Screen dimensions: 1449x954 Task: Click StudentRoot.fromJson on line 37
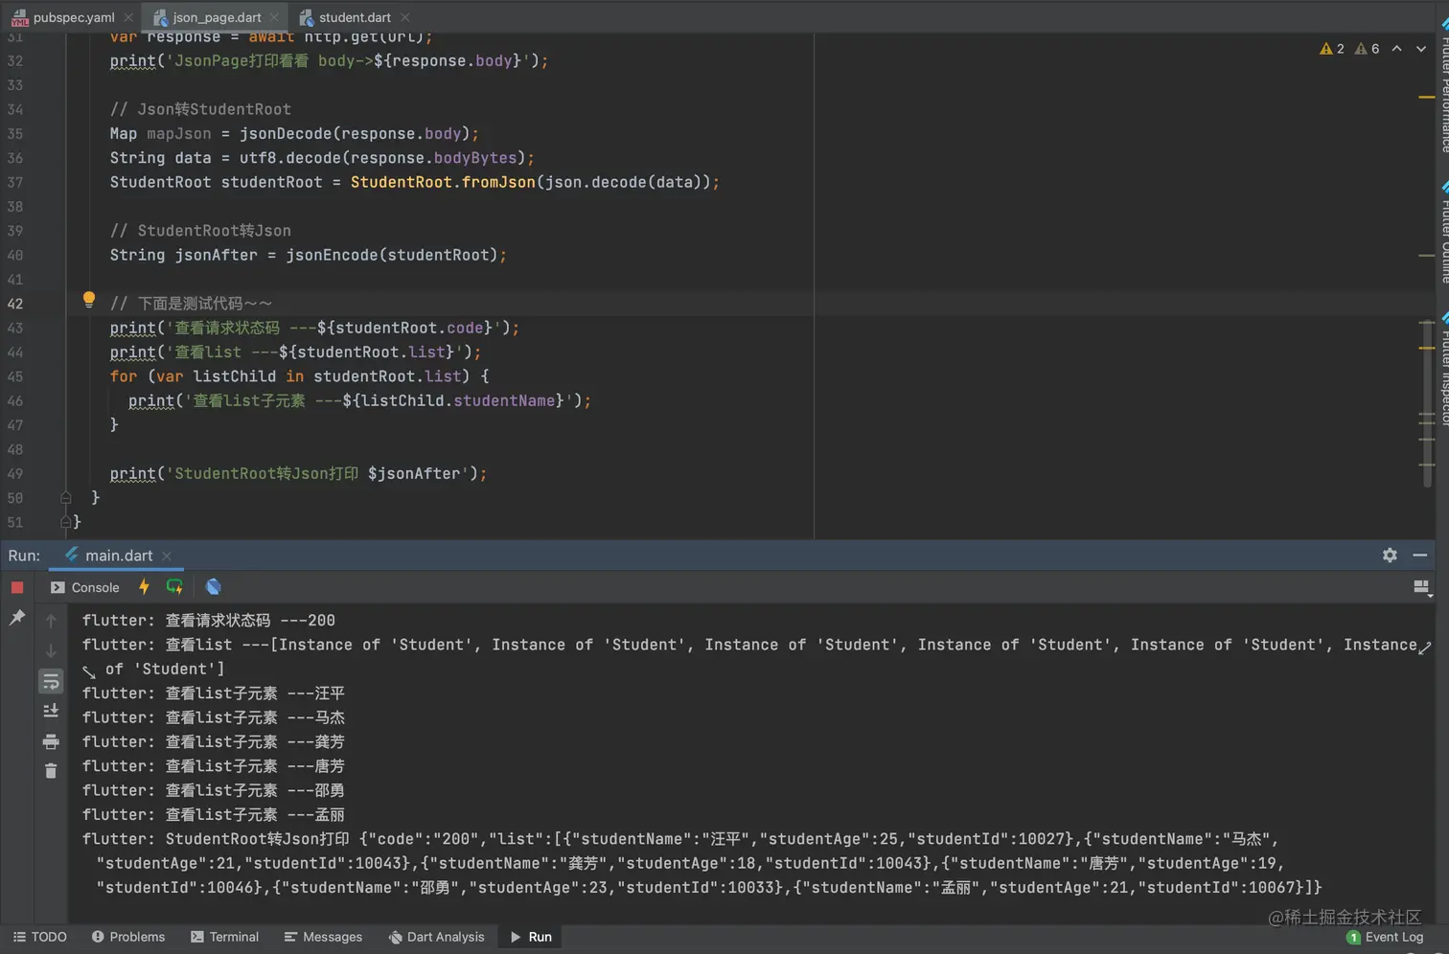443,182
